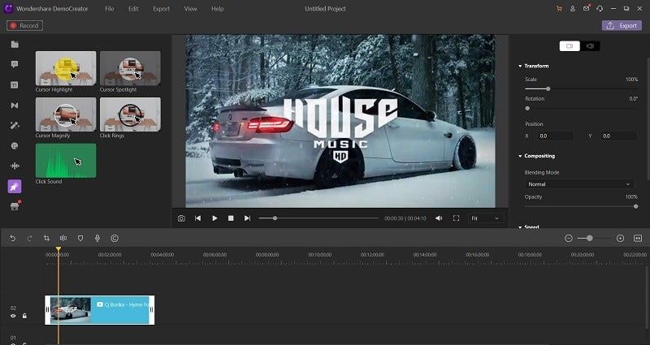Click the orange playhead marker on timeline
This screenshot has width=650, height=345.
tap(58, 249)
